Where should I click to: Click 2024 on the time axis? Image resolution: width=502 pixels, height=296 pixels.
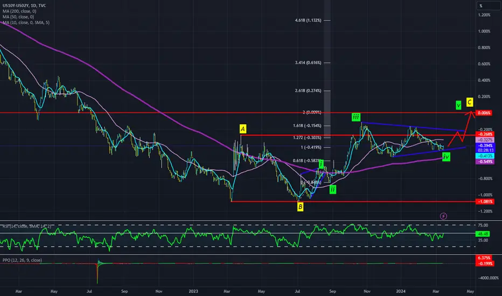(401, 292)
